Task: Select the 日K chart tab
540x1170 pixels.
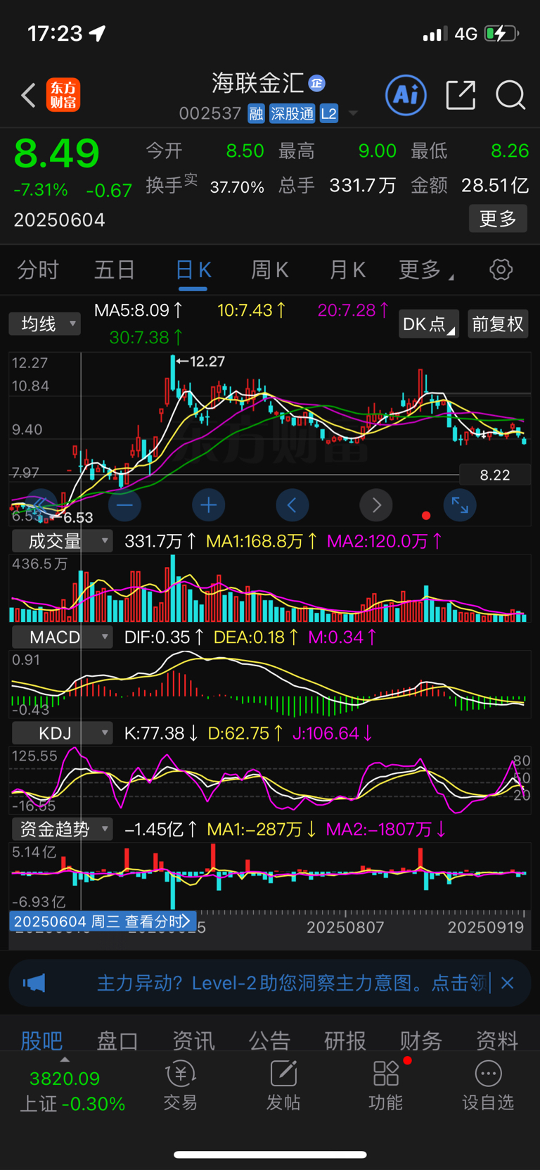Action: pos(193,269)
